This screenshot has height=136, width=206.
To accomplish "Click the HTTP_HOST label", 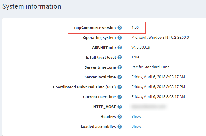I will pos(105,107).
